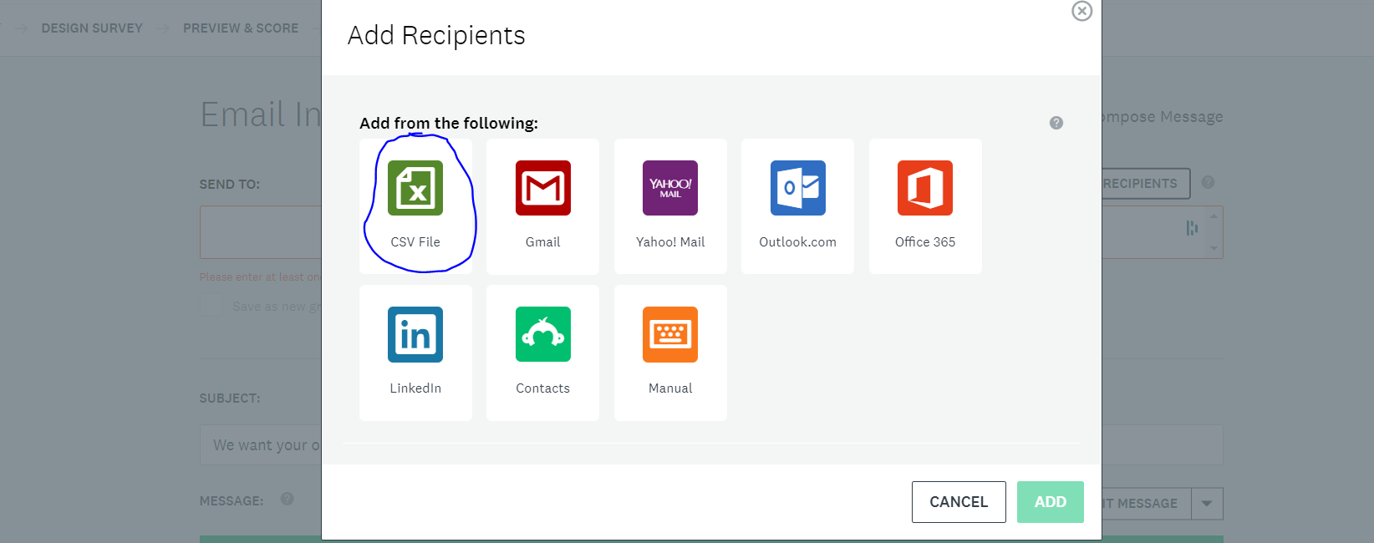The image size is (1374, 543).
Task: Click help icon next to MESSAGE label
Action: pyautogui.click(x=288, y=499)
